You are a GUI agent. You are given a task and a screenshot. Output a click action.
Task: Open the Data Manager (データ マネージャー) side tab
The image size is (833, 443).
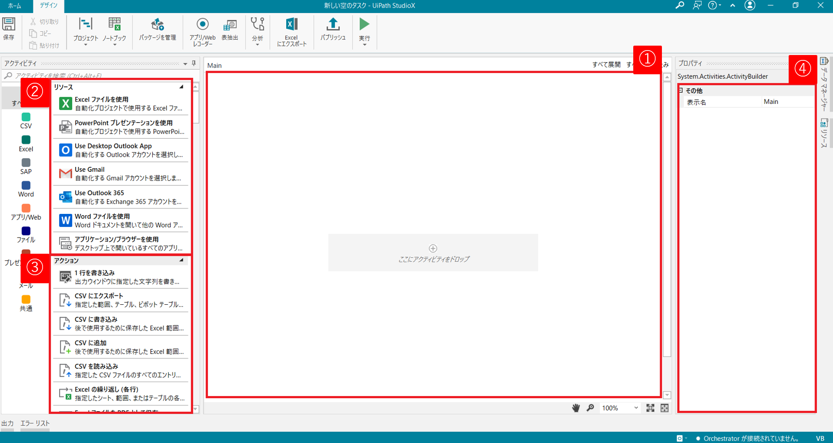824,84
